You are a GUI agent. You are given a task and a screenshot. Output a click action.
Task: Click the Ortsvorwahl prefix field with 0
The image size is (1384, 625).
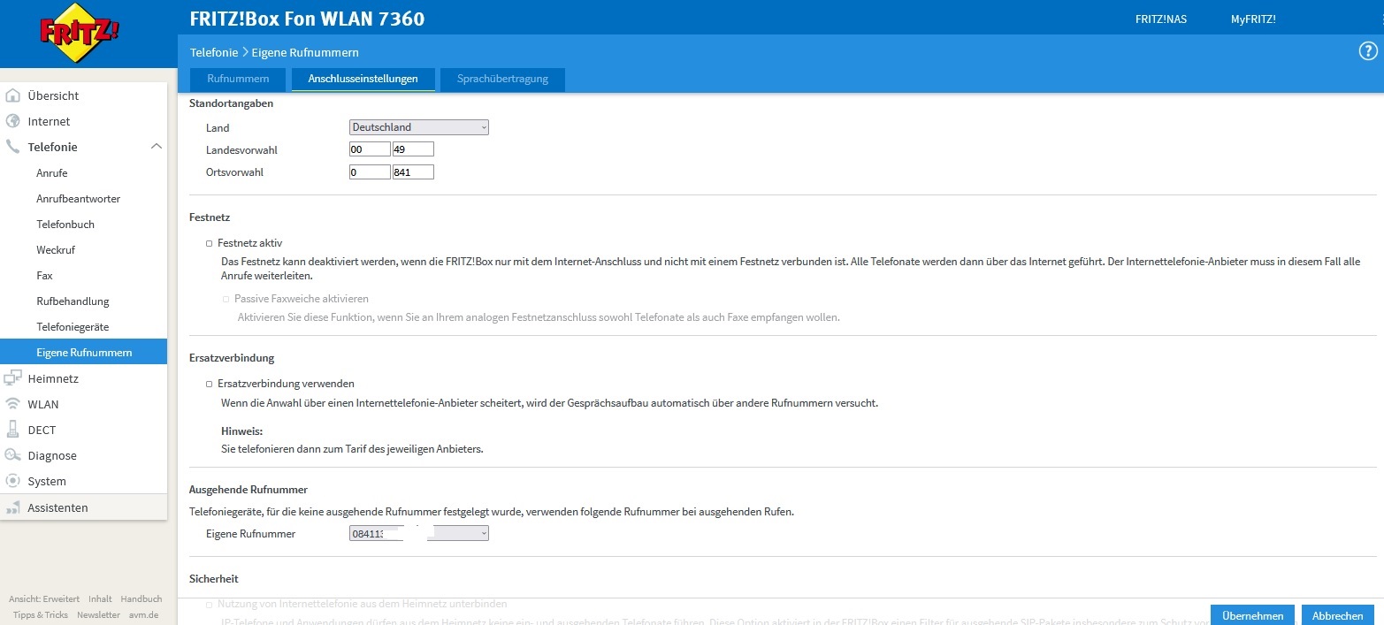pos(370,172)
